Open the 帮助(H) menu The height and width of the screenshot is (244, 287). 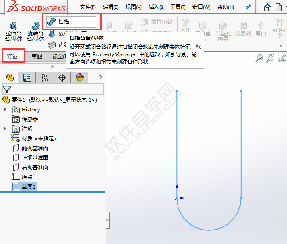pos(226,7)
